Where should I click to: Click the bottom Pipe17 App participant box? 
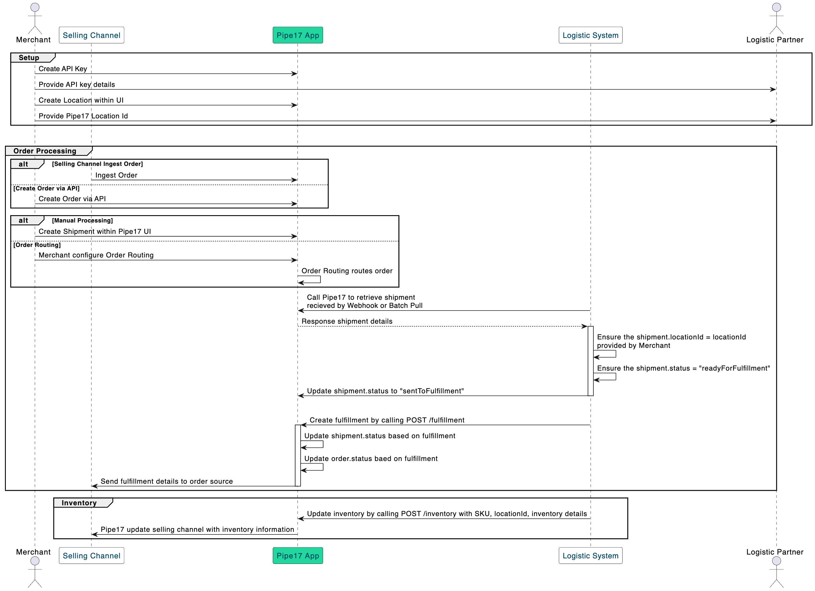[x=297, y=555]
